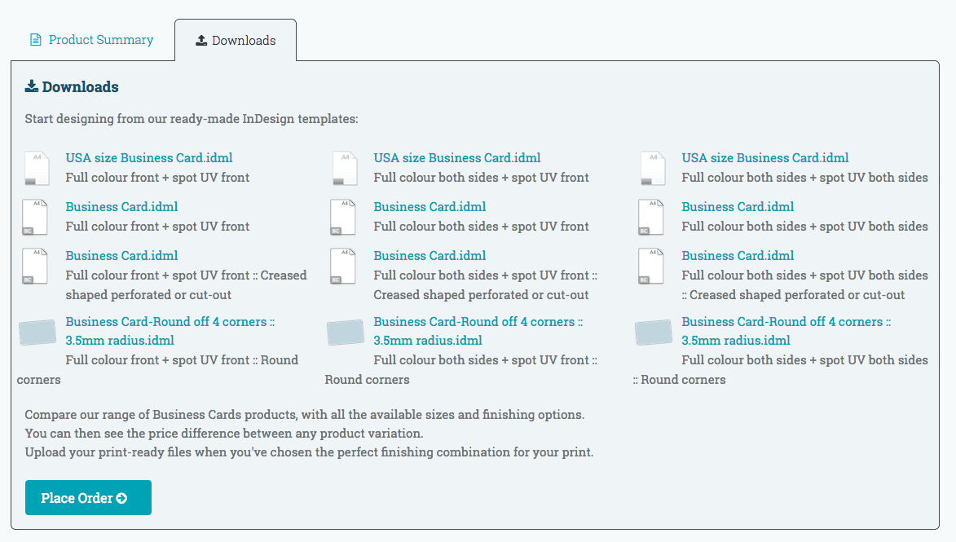This screenshot has height=542, width=956.
Task: Download Business Card.idml both sides + spot UV front
Action: [x=430, y=207]
